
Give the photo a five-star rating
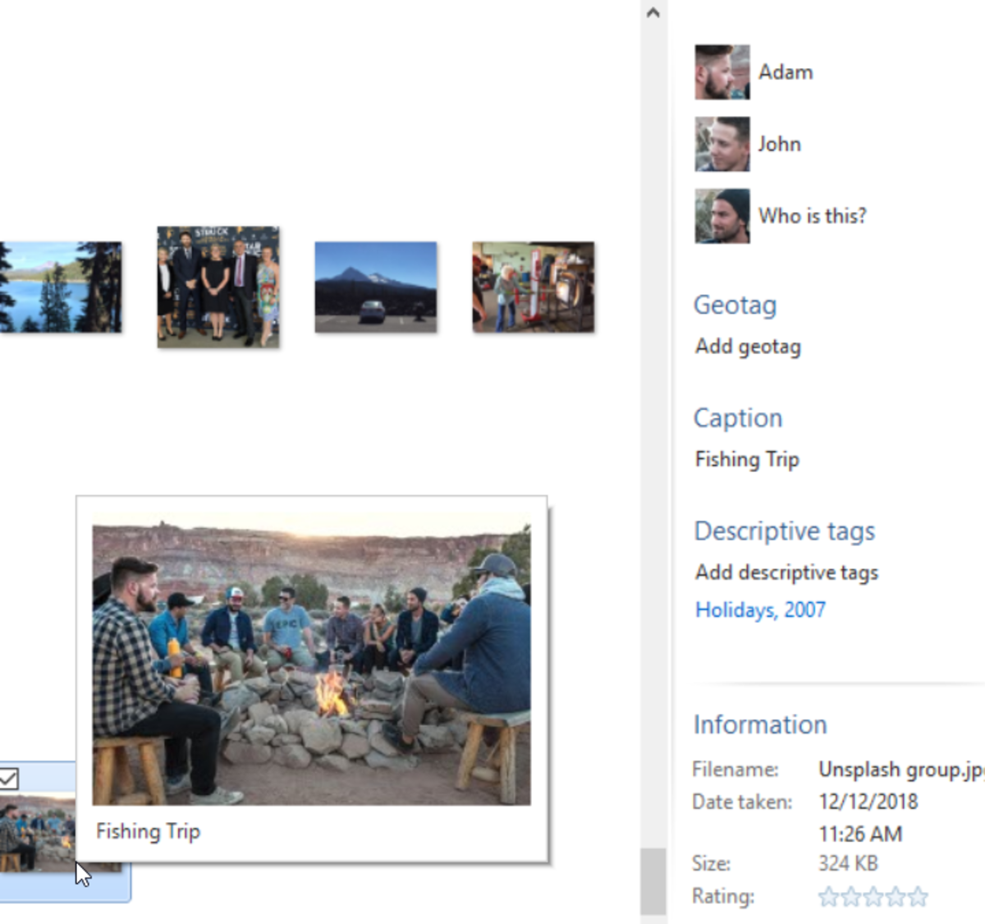point(919,897)
